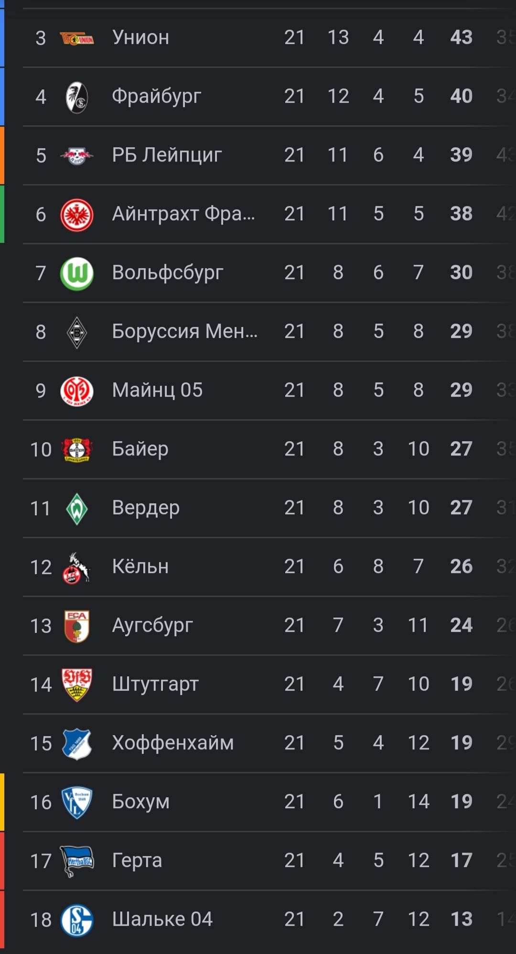Open the Байер team page
The image size is (516, 954).
[x=140, y=449]
